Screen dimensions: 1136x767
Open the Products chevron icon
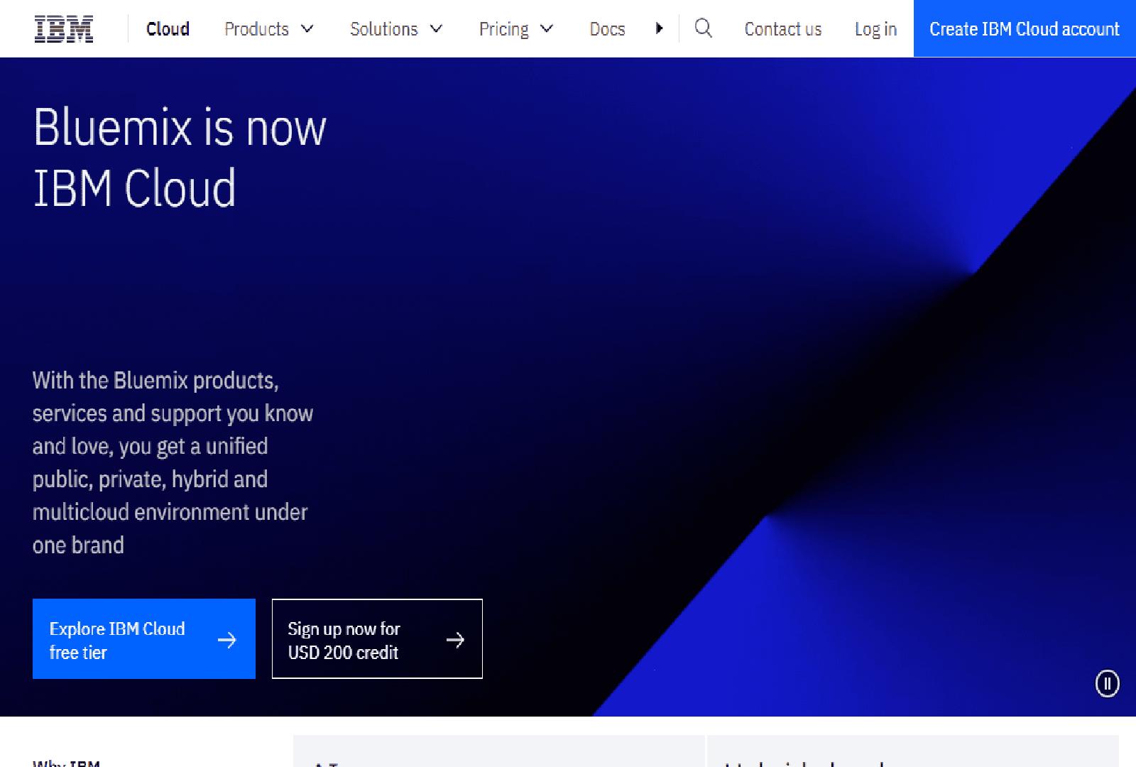click(x=307, y=29)
